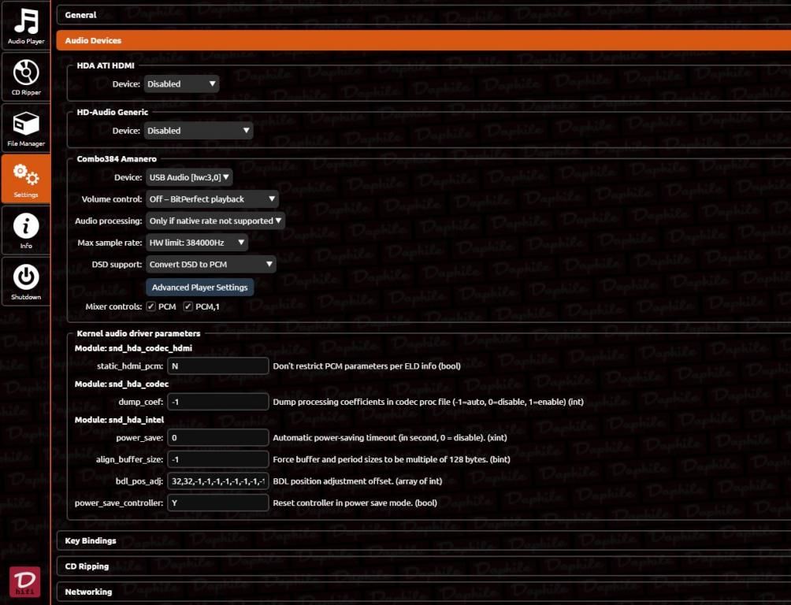Click the 'Automatic power-saving timeout' description
791x605 pixels.
click(x=389, y=438)
